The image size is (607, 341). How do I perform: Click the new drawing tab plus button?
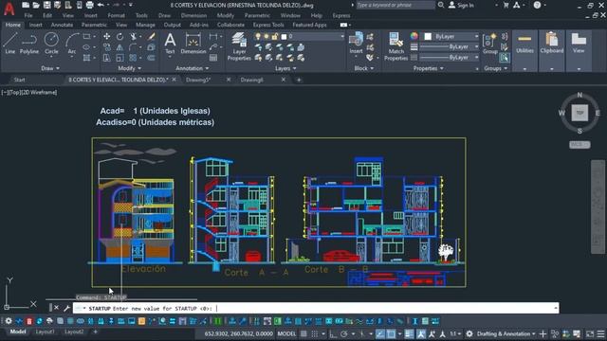299,80
